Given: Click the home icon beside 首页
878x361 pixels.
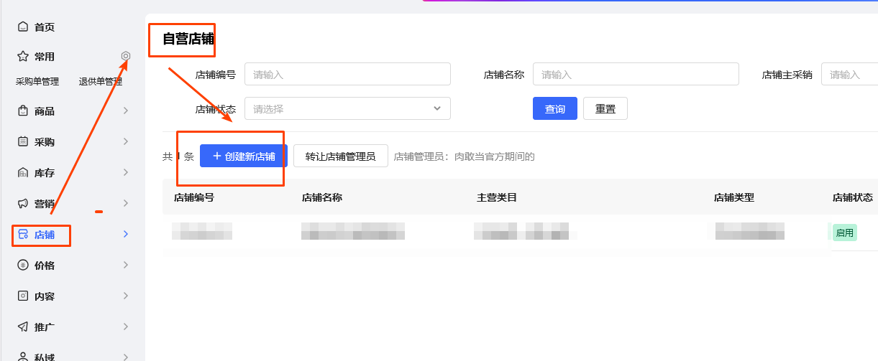Looking at the screenshot, I should (23, 27).
